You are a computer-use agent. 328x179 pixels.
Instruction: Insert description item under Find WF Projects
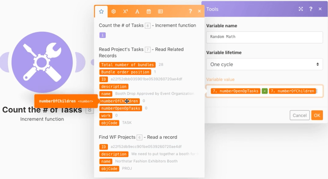(x=114, y=154)
